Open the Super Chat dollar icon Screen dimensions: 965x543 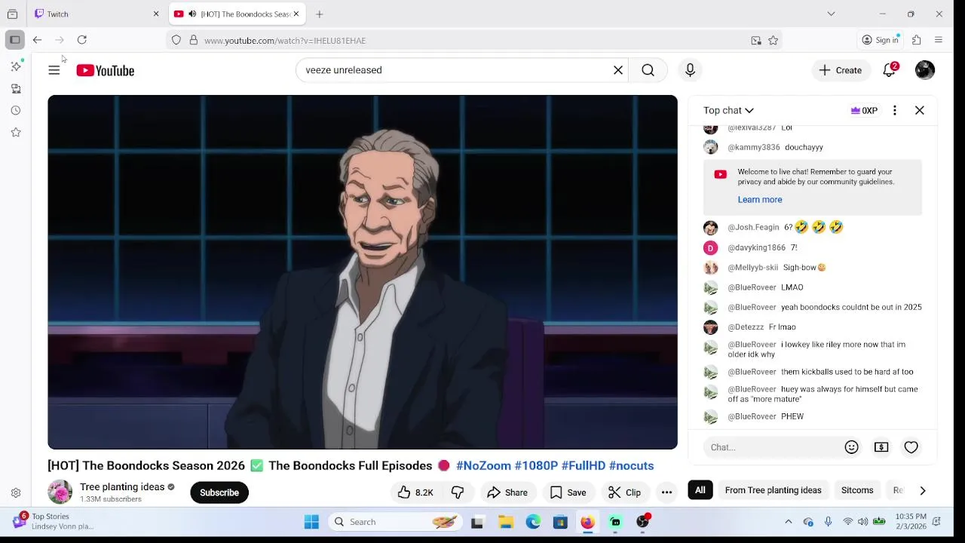click(x=881, y=447)
